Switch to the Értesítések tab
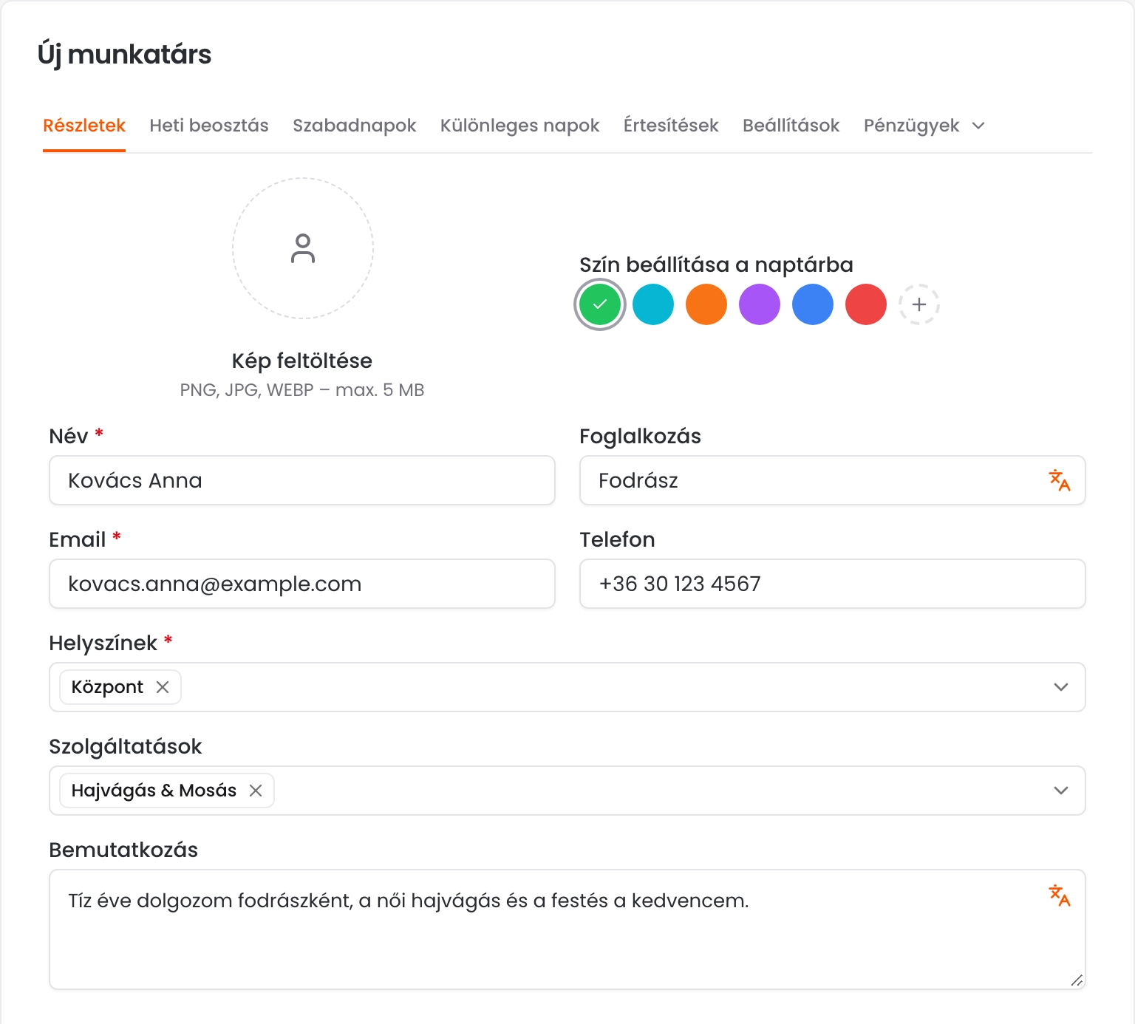Screen dimensions: 1135x1024 671,126
